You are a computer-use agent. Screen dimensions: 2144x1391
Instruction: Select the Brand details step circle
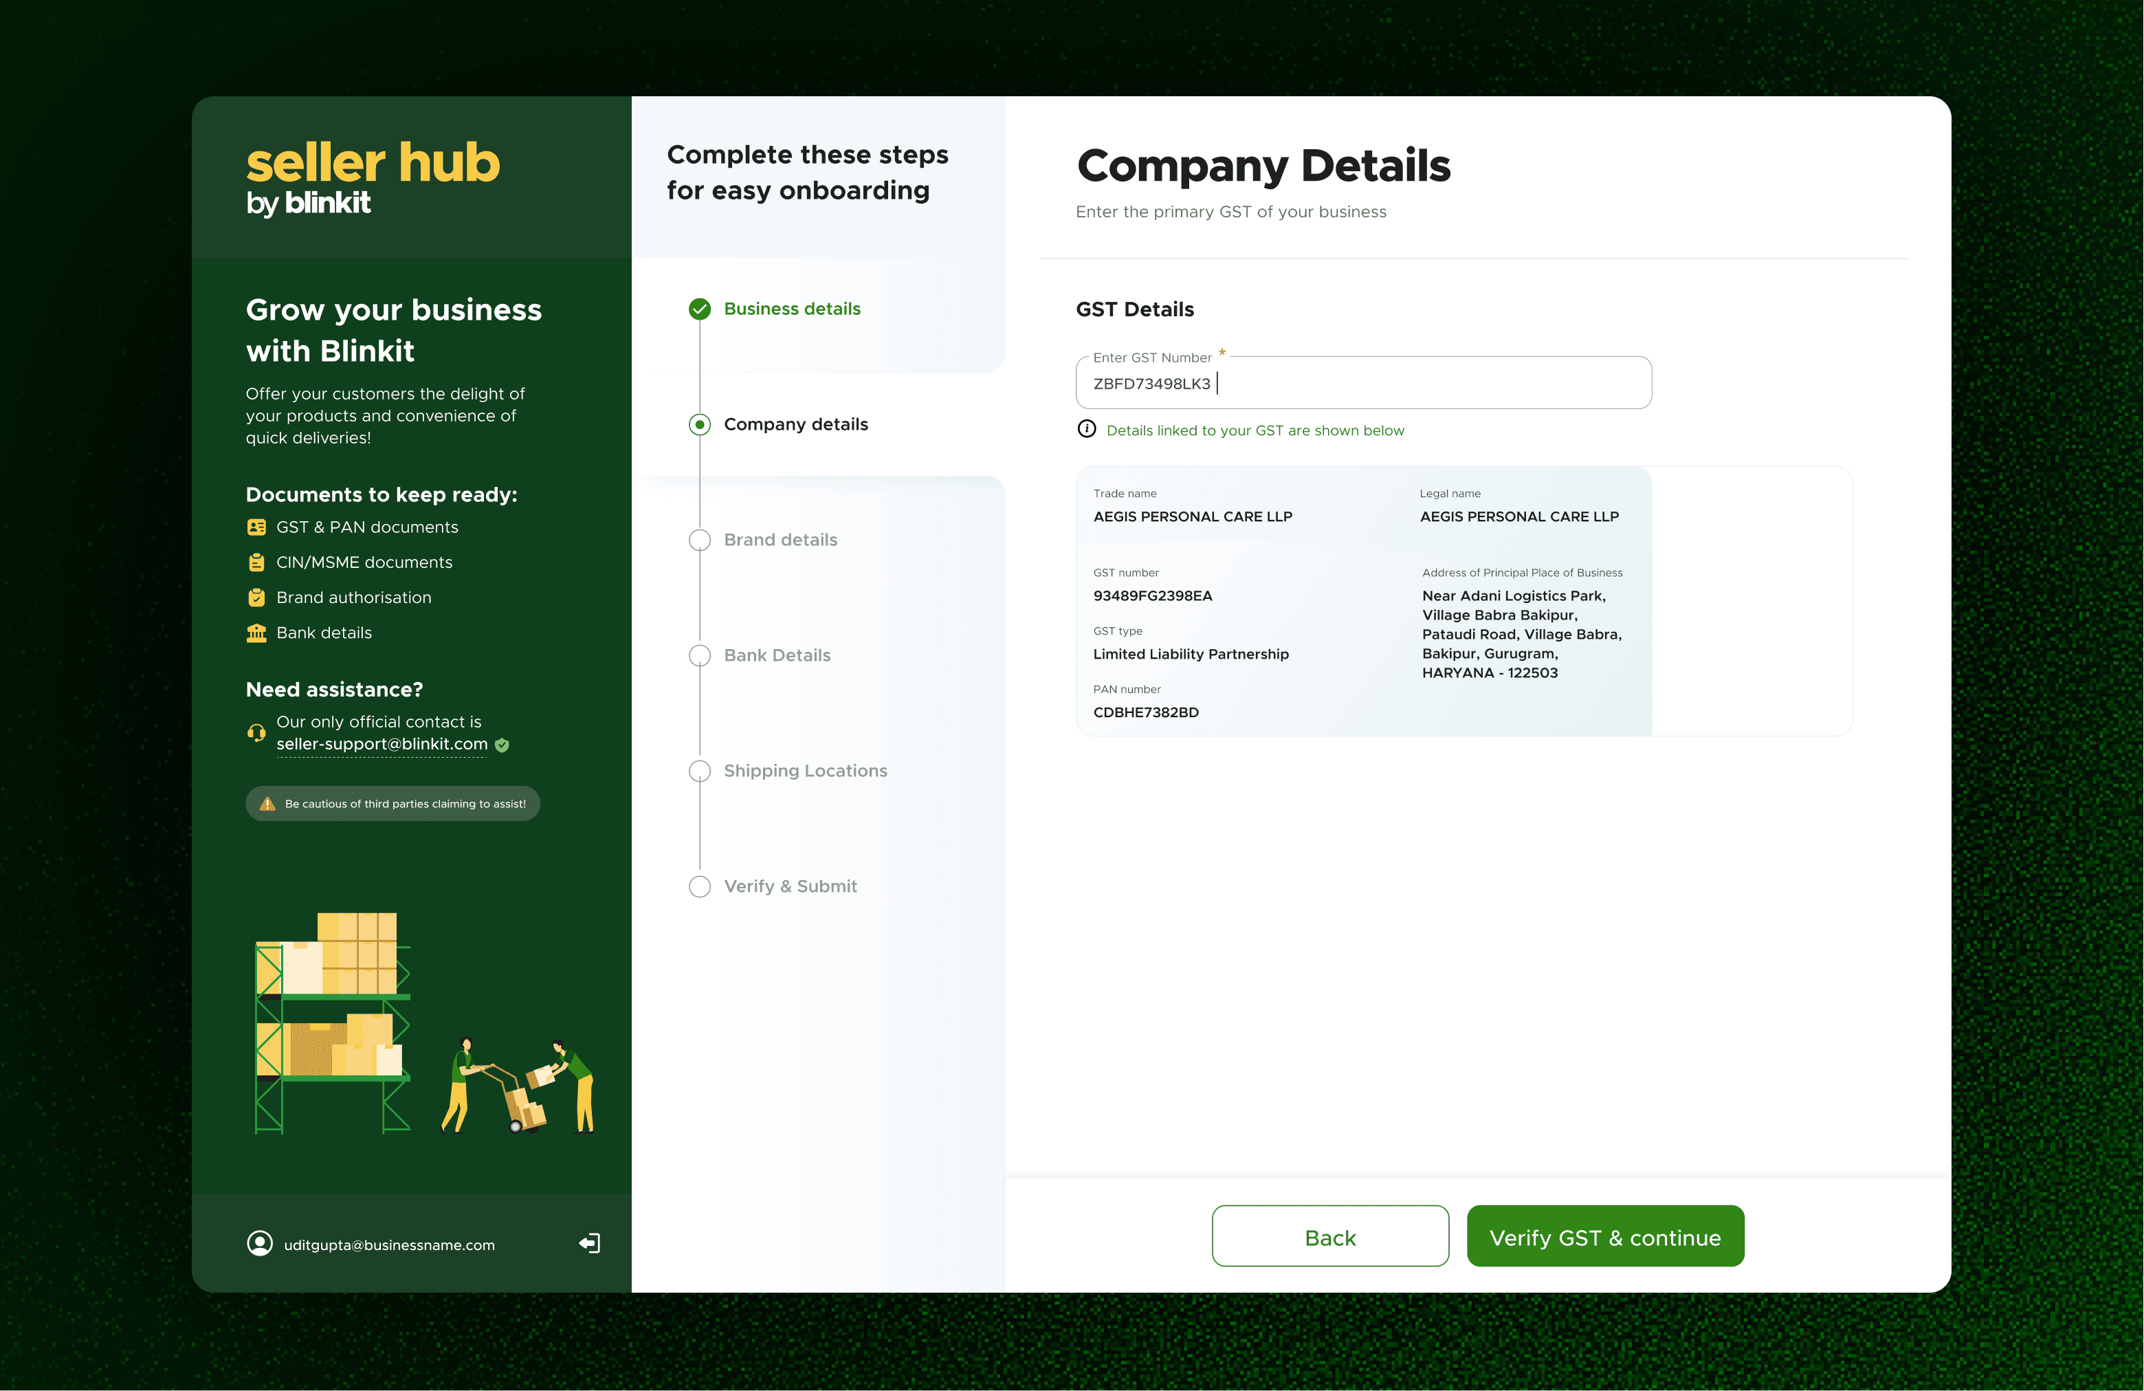[x=700, y=540]
